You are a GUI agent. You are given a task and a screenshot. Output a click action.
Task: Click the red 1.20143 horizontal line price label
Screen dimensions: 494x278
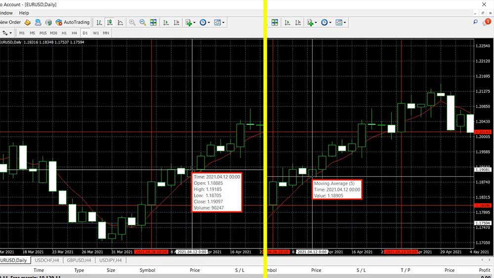tap(483, 132)
